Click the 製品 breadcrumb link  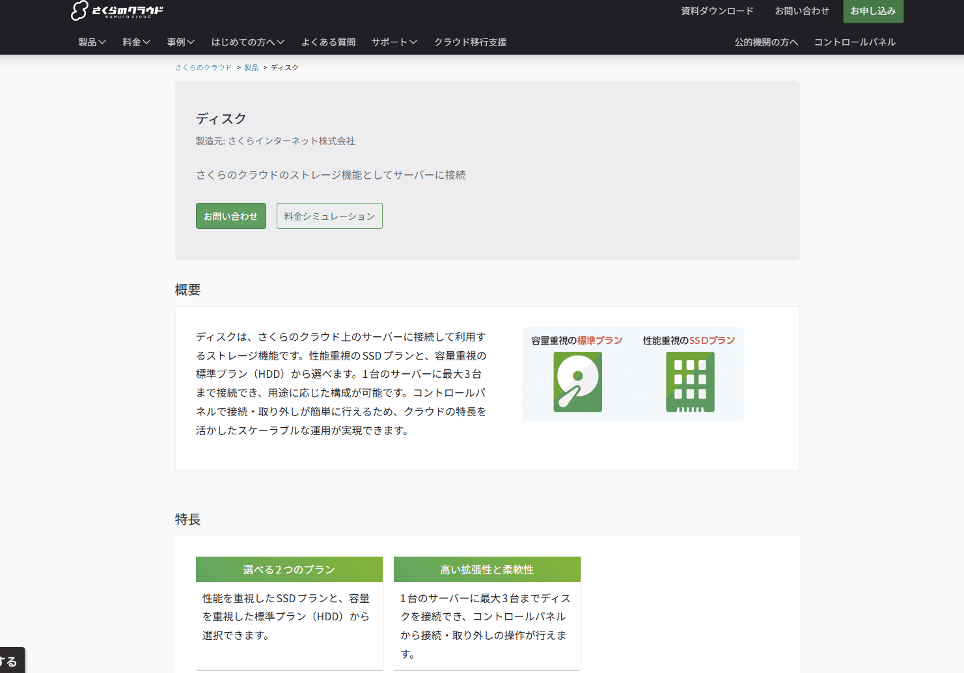click(x=251, y=68)
